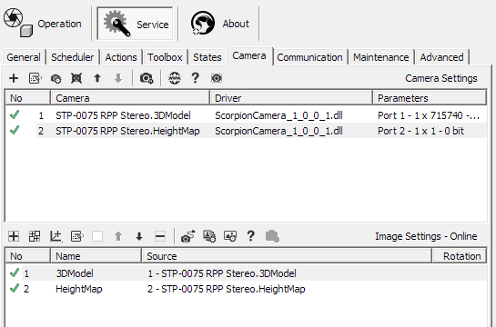Click Camera column header in camera list
This screenshot has height=327, width=496.
click(x=130, y=98)
